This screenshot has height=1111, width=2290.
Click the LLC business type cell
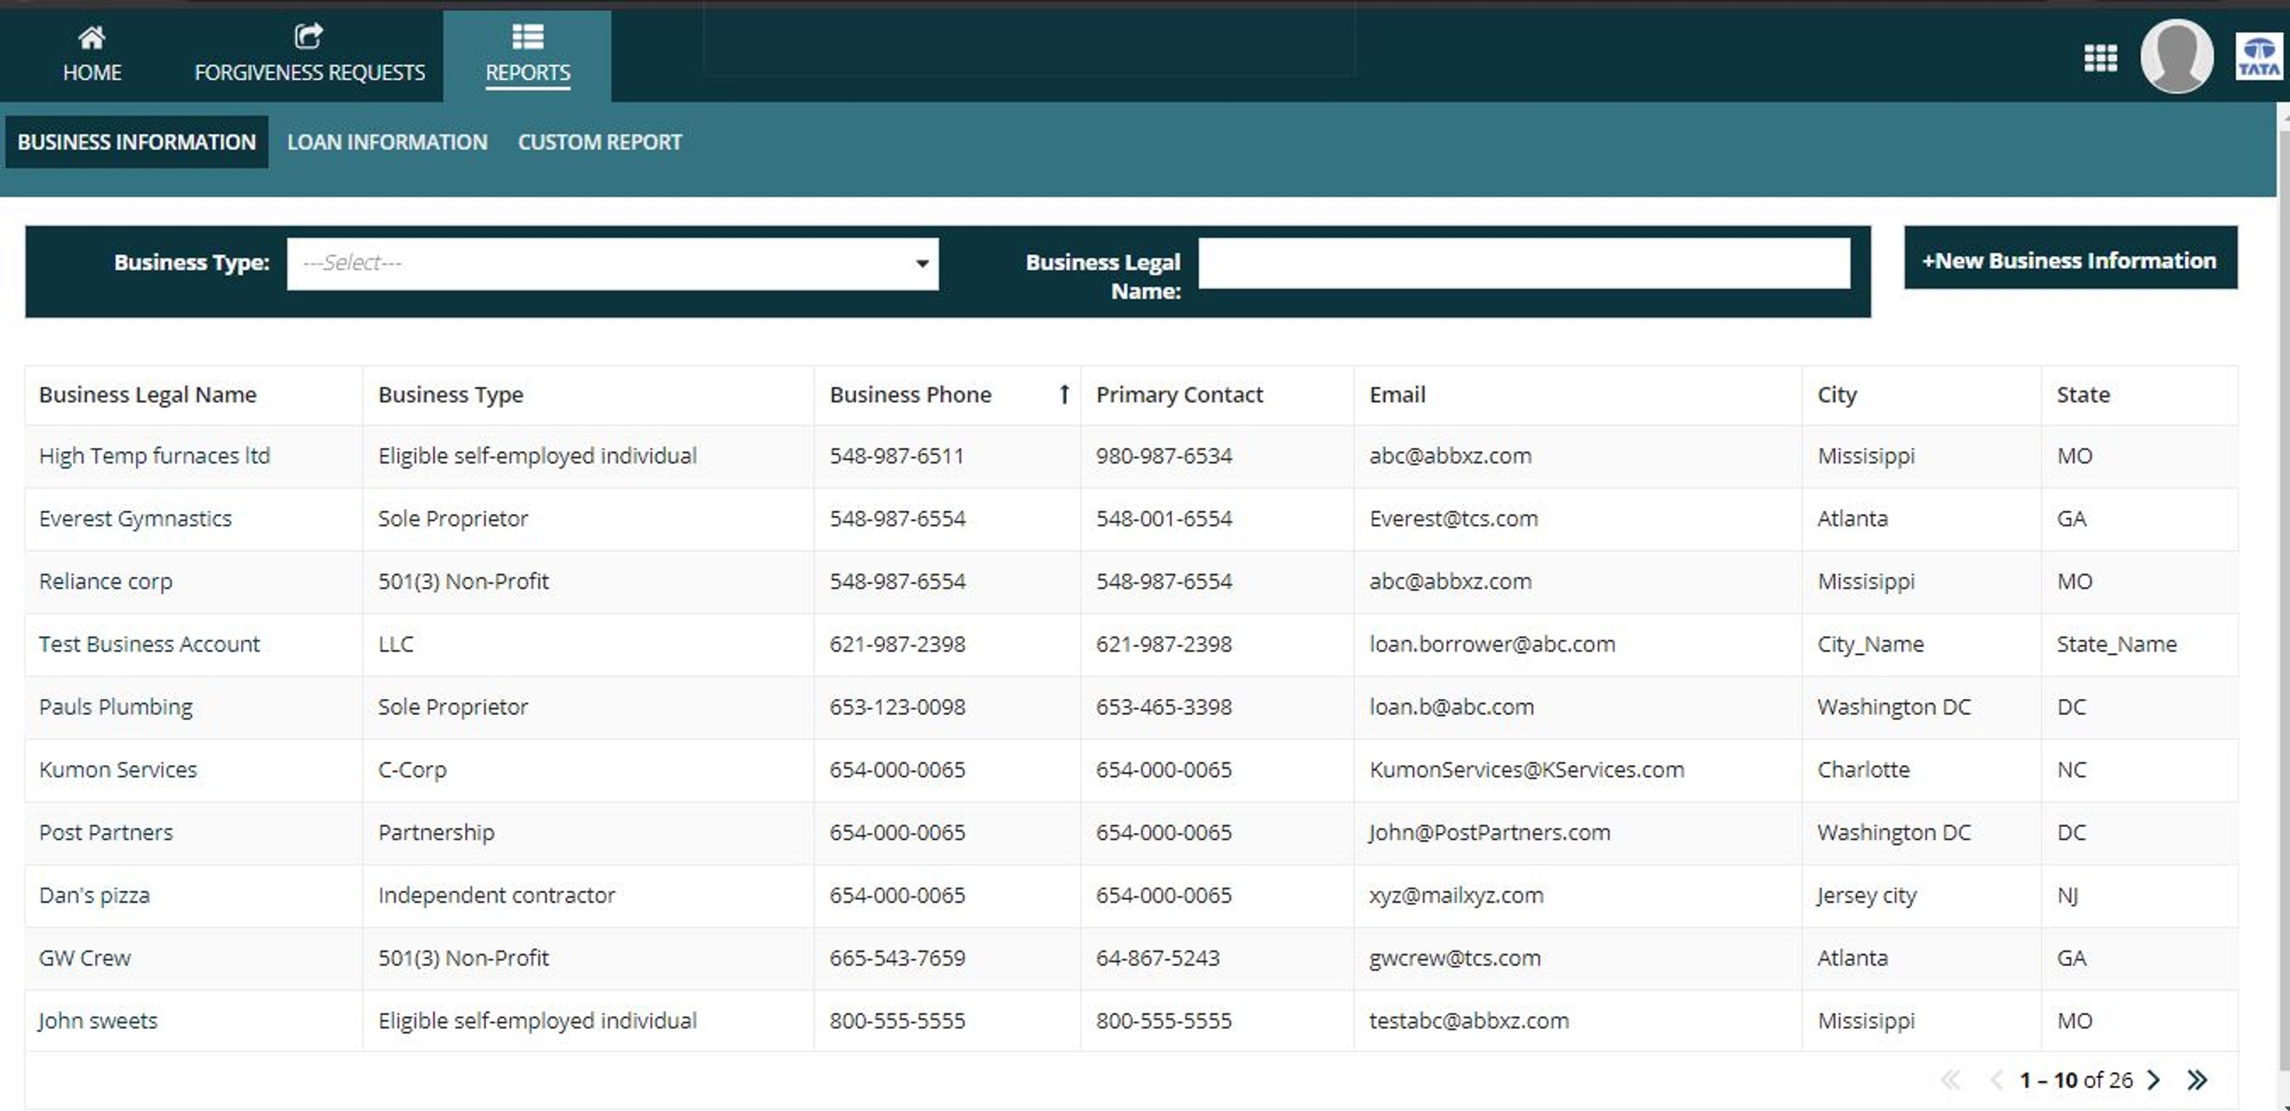(395, 644)
